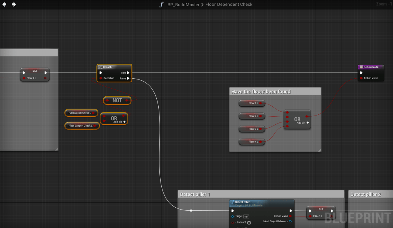393x228 pixels.
Task: Open BP_BuildMaster in the breadcrumb
Action: pos(183,5)
